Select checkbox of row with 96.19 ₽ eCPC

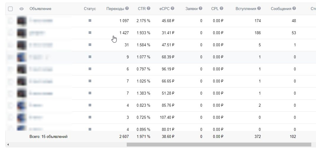[10, 69]
